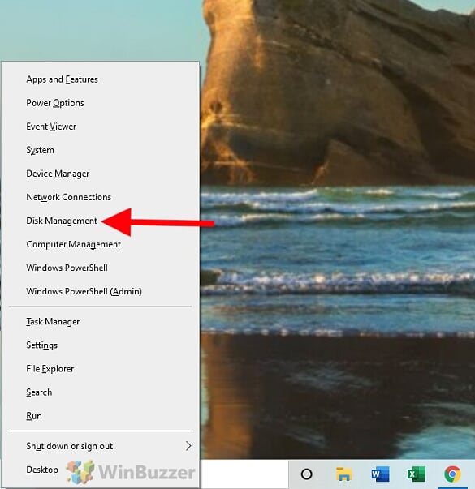The image size is (475, 489).
Task: Open Settings from the menu
Action: [100, 345]
